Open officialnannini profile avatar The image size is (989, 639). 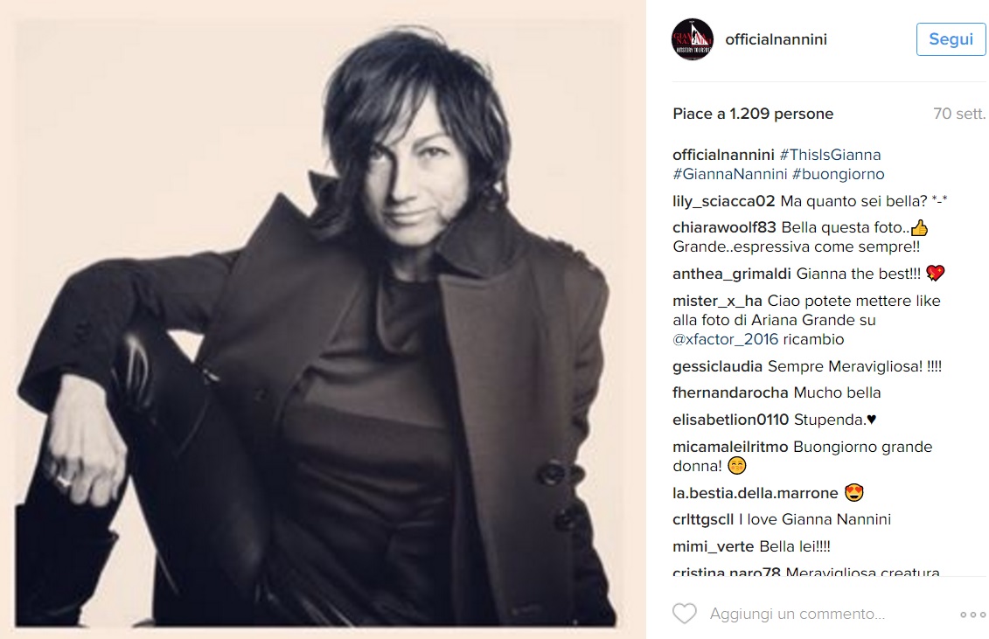tap(693, 39)
